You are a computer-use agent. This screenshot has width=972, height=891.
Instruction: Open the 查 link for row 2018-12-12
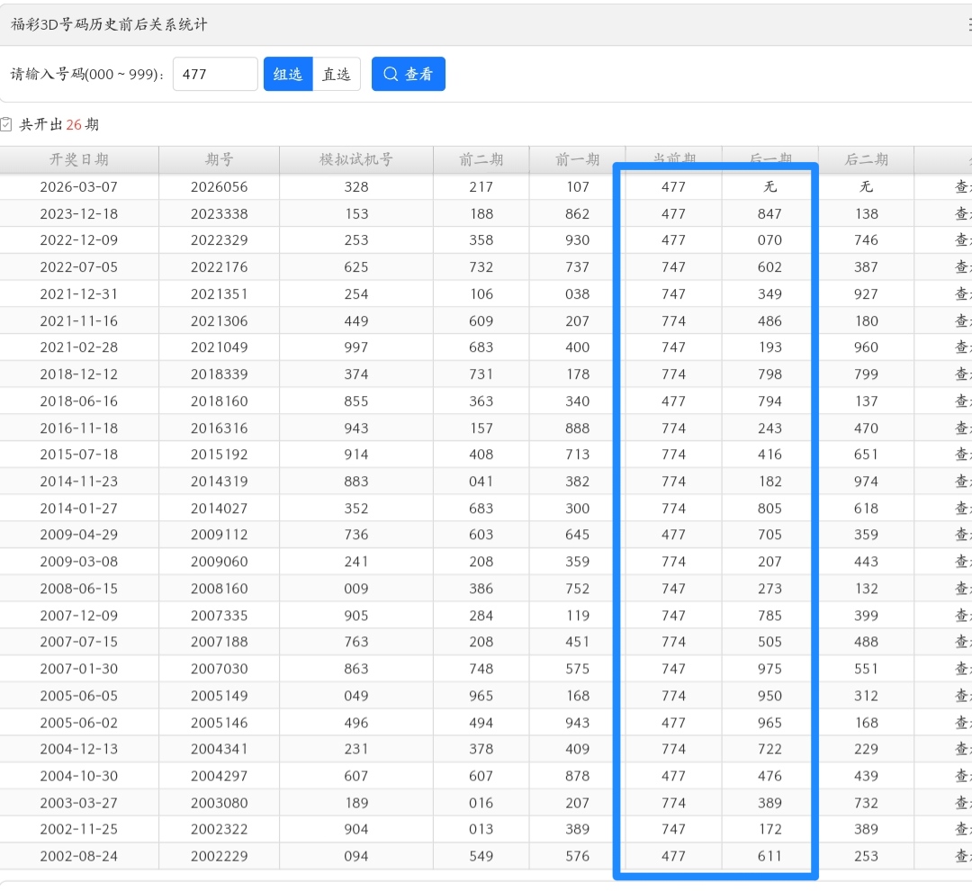coord(962,374)
